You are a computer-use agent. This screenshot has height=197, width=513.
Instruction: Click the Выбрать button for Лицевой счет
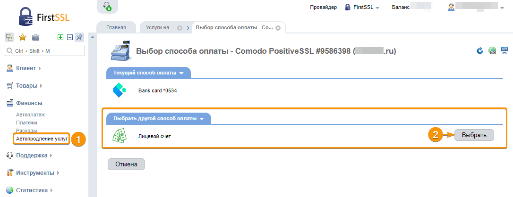tap(474, 135)
